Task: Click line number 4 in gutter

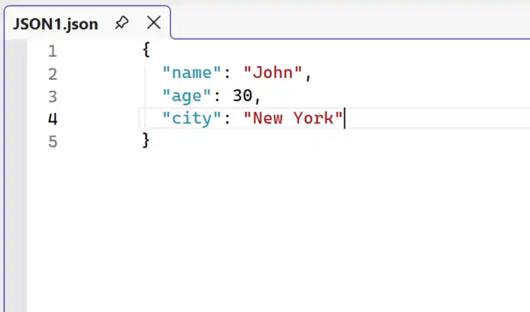Action: coord(53,119)
